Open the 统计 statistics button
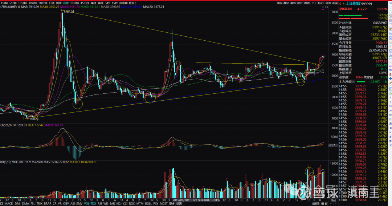Screen dimensions: 392x206 coord(300,3)
